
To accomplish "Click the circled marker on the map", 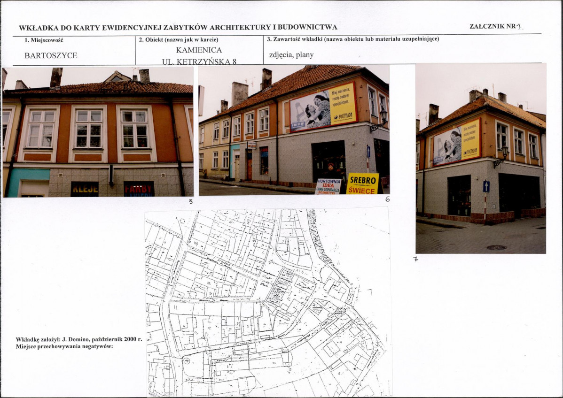I will click(x=187, y=361).
